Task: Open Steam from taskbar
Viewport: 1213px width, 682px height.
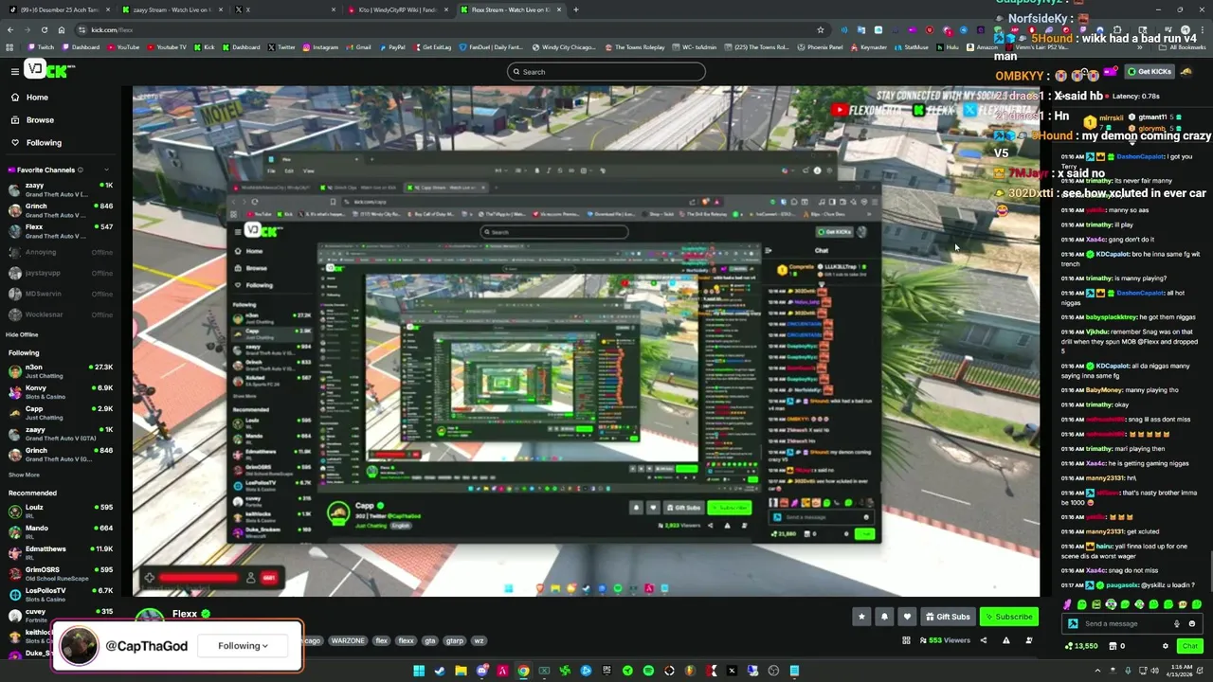Action: [x=440, y=671]
